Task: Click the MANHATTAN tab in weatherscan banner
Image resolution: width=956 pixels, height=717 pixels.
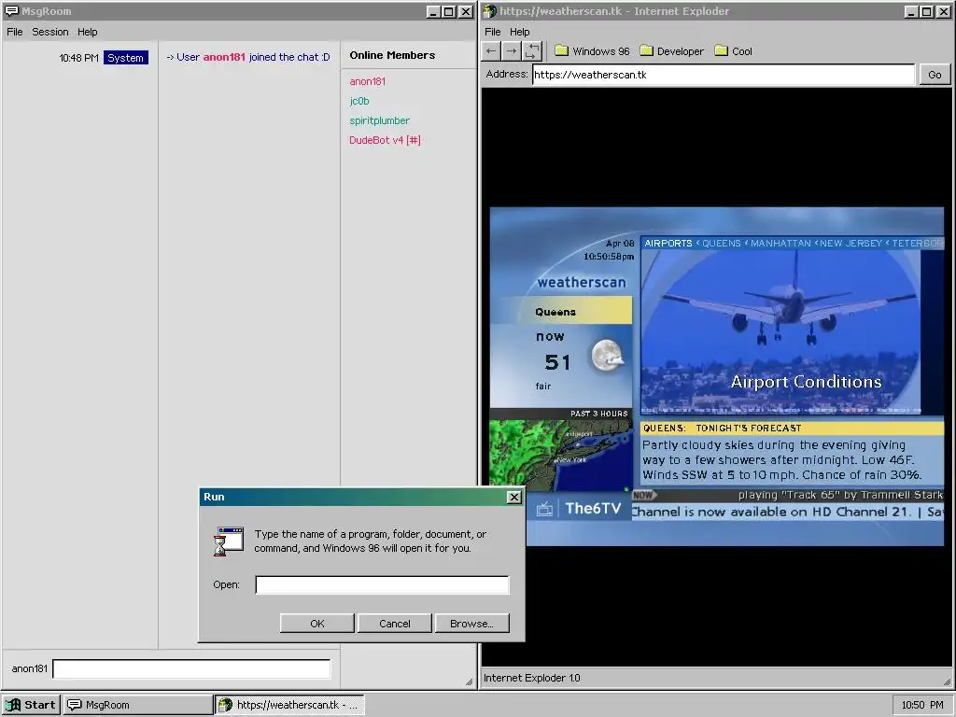Action: 780,243
